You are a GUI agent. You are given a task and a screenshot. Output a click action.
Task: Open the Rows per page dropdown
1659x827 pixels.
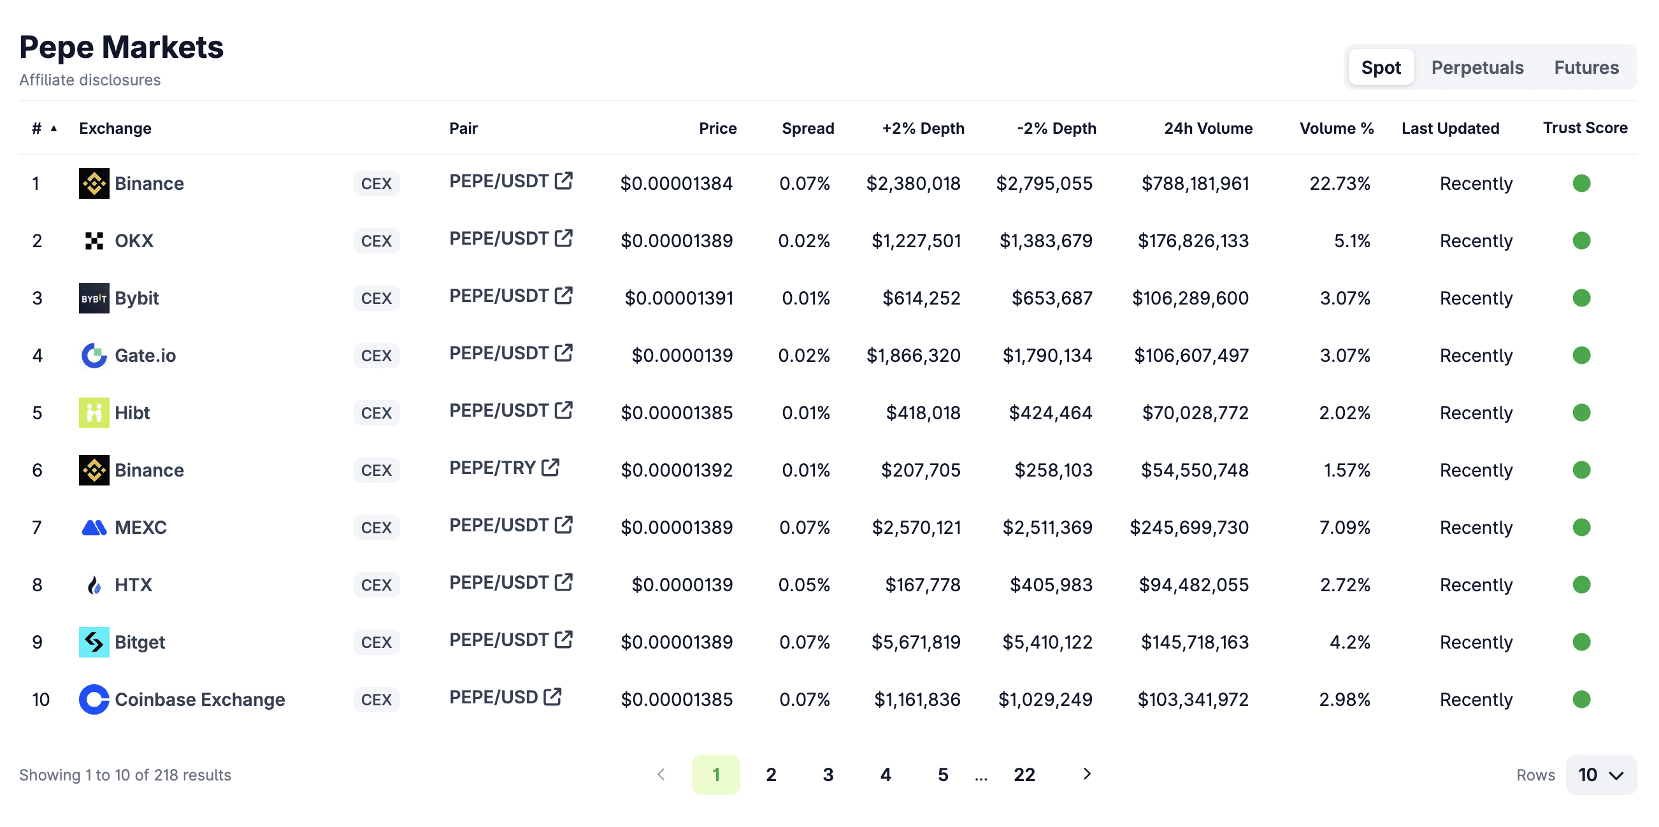[x=1600, y=774]
